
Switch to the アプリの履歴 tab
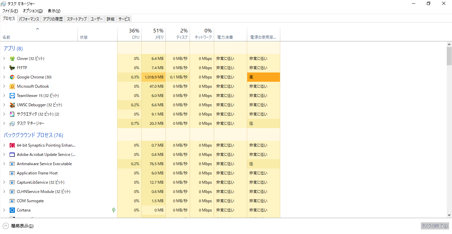(53, 19)
